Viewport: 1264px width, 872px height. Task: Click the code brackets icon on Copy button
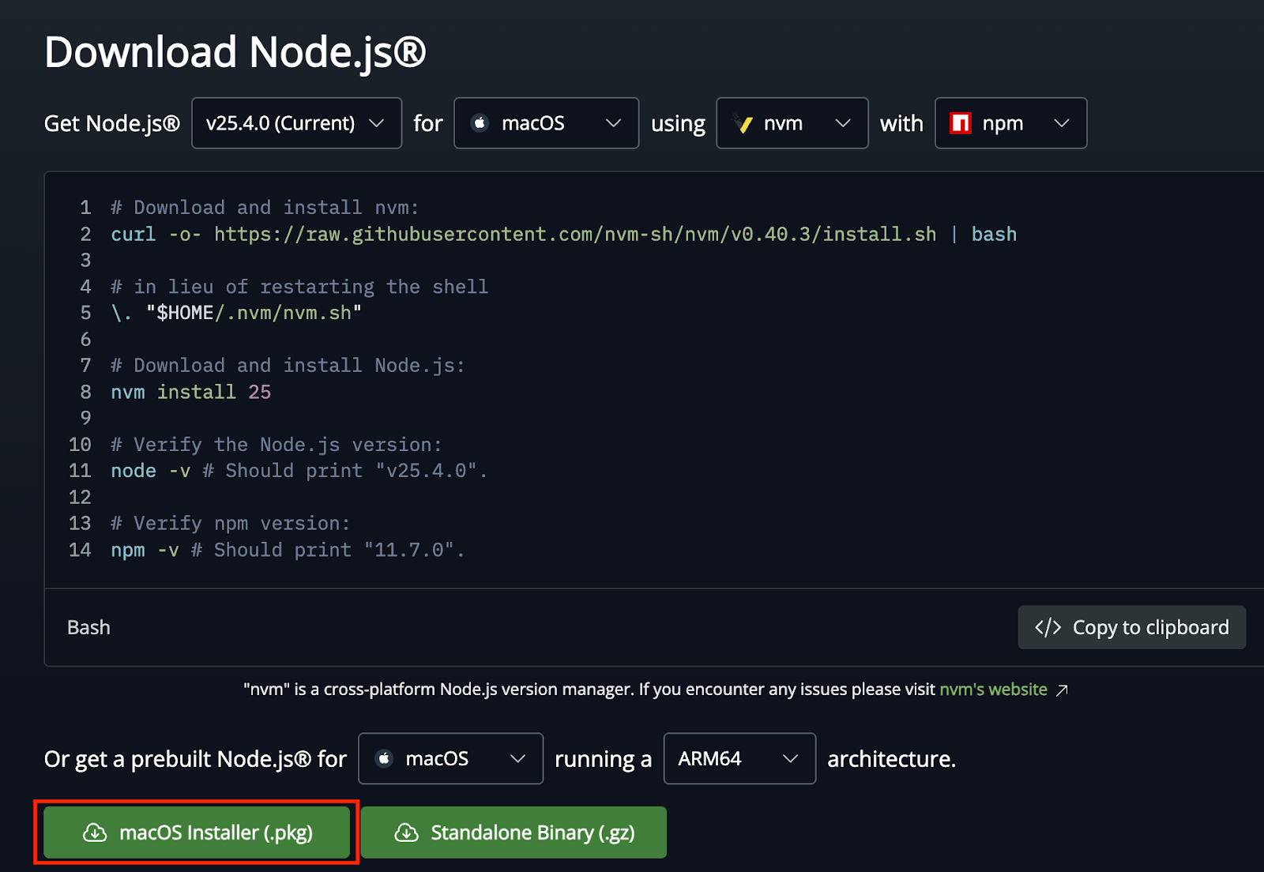(1048, 627)
